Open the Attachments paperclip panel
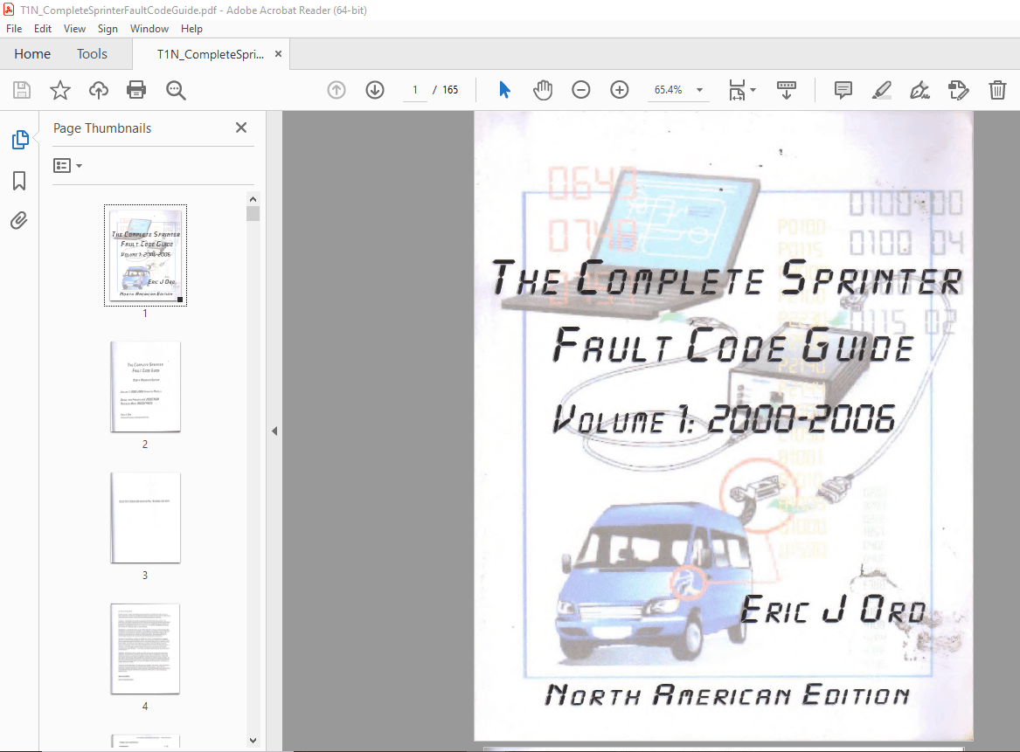Screen dimensions: 1020x752 tap(19, 220)
